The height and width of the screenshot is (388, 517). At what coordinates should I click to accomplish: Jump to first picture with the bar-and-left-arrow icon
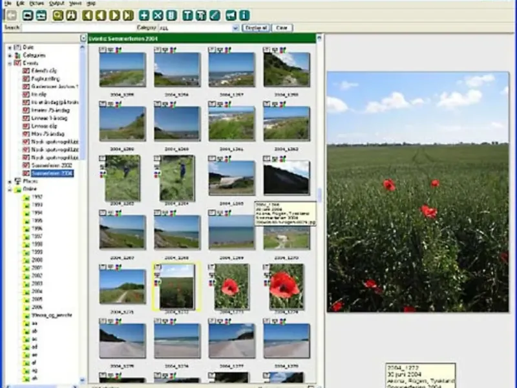pos(87,15)
